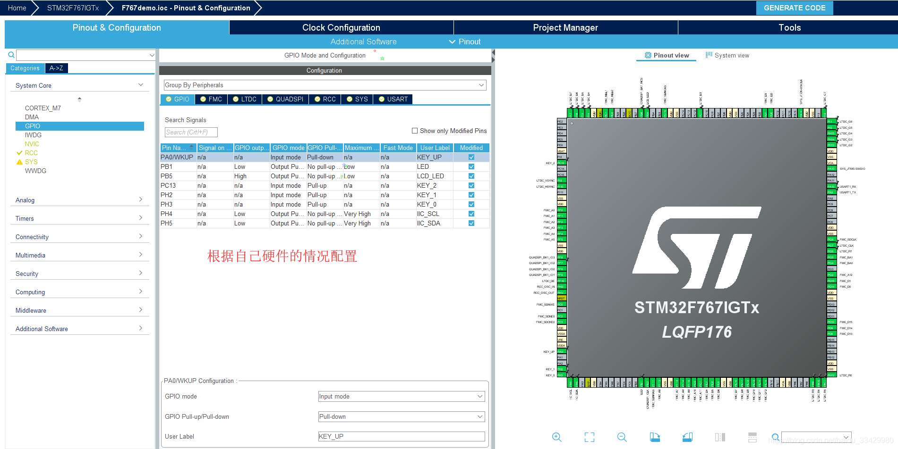Open the GPIO Pull-up/Pull-down dropdown
Image resolution: width=898 pixels, height=449 pixels.
coord(402,416)
